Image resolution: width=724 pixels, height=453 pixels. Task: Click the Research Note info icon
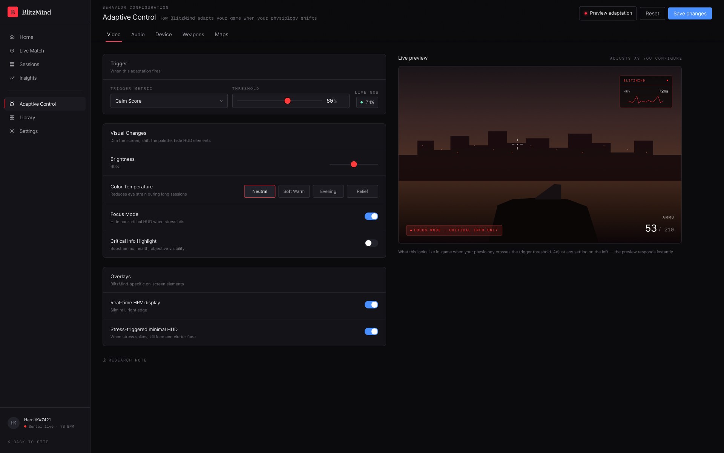(104, 360)
